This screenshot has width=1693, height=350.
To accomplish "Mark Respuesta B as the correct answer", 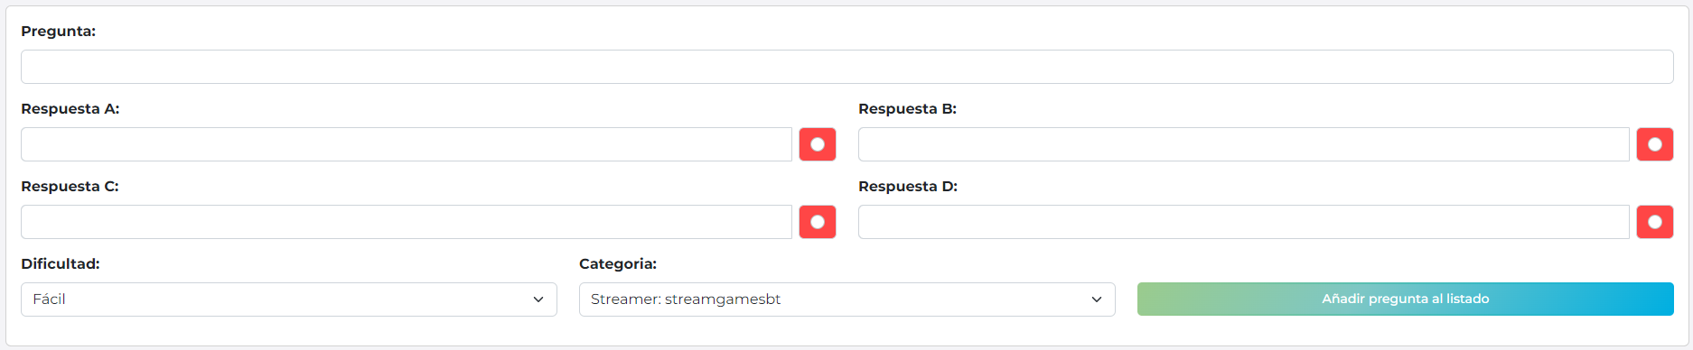I will [1655, 144].
